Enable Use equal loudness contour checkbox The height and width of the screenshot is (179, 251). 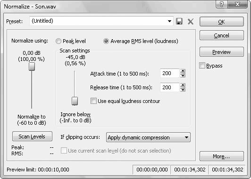point(93,101)
